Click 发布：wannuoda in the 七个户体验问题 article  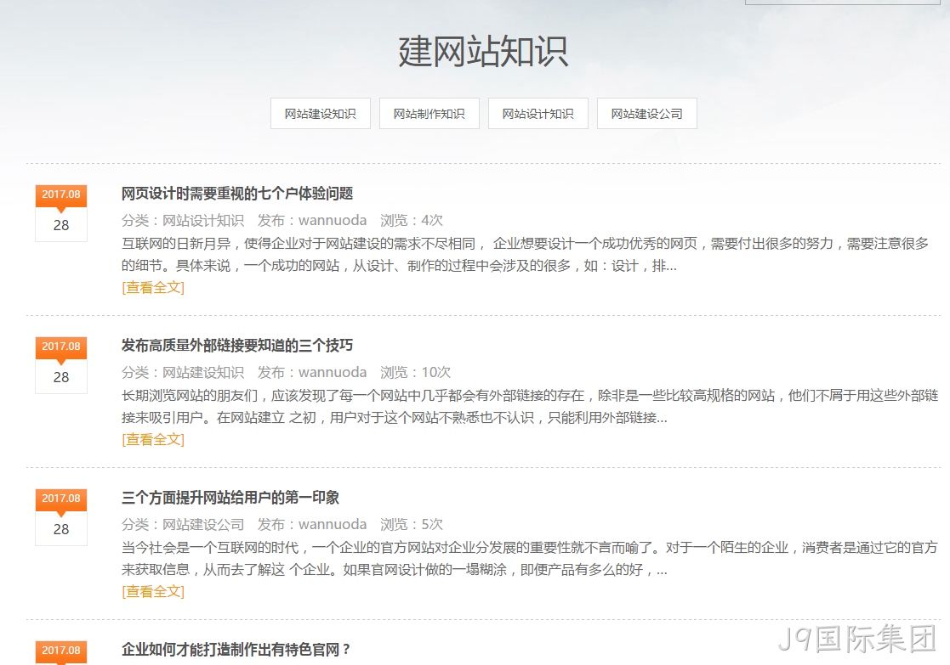[x=312, y=220]
